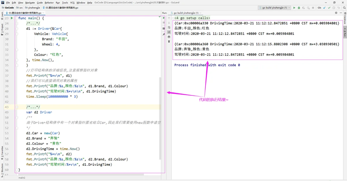Toggle the pin tab icon in Run panel

164,34
